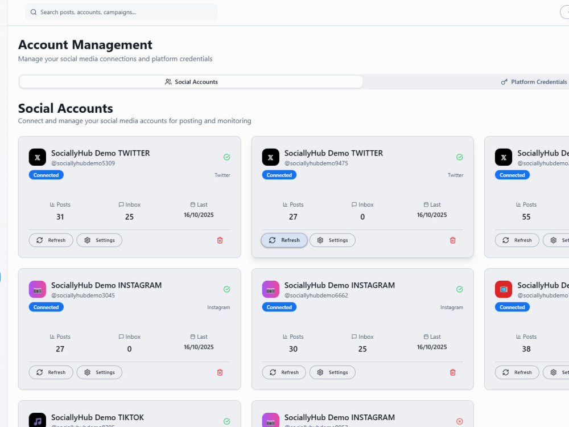Click green check status on the TikTok card
Image resolution: width=569 pixels, height=427 pixels.
tap(227, 421)
